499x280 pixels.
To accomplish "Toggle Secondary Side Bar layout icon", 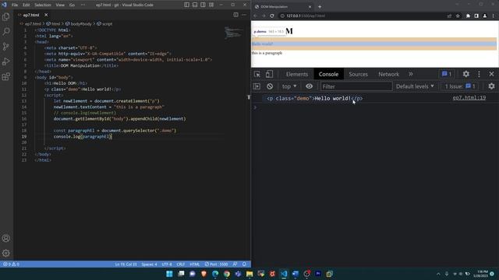I will (203, 5).
